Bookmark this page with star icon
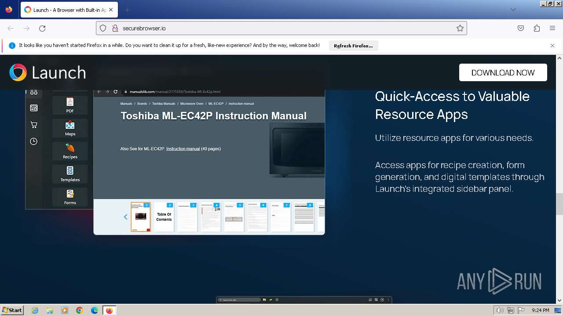563x316 pixels. pyautogui.click(x=460, y=28)
